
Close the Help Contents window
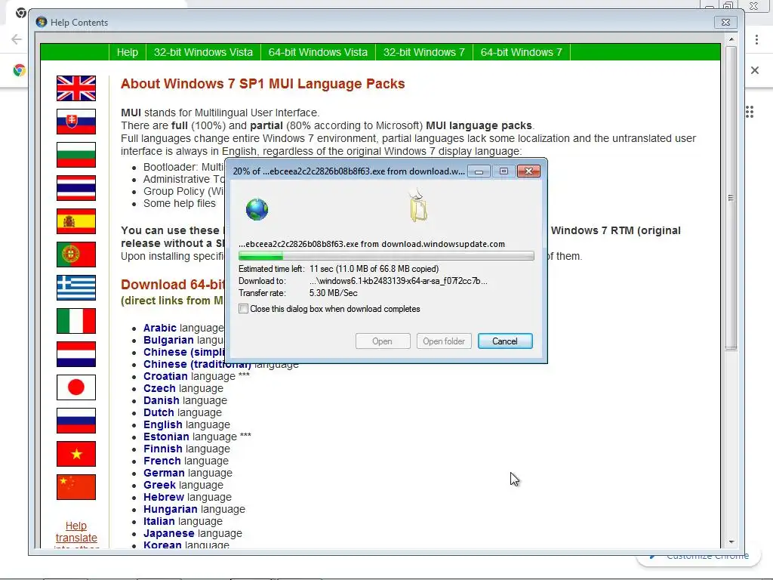[725, 22]
